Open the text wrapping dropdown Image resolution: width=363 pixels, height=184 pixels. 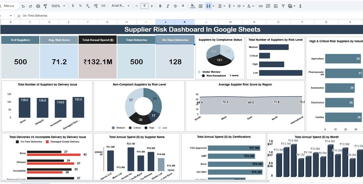click(x=240, y=6)
